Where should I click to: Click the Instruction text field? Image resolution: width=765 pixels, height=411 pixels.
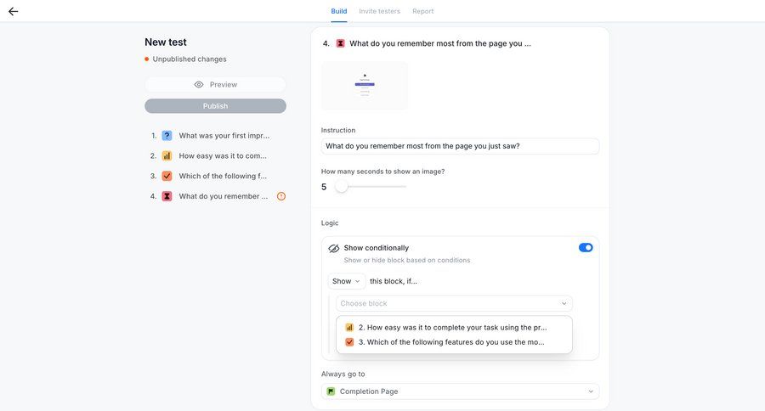click(460, 146)
